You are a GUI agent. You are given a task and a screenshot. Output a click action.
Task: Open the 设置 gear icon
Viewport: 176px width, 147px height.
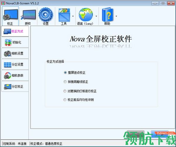click(x=45, y=16)
